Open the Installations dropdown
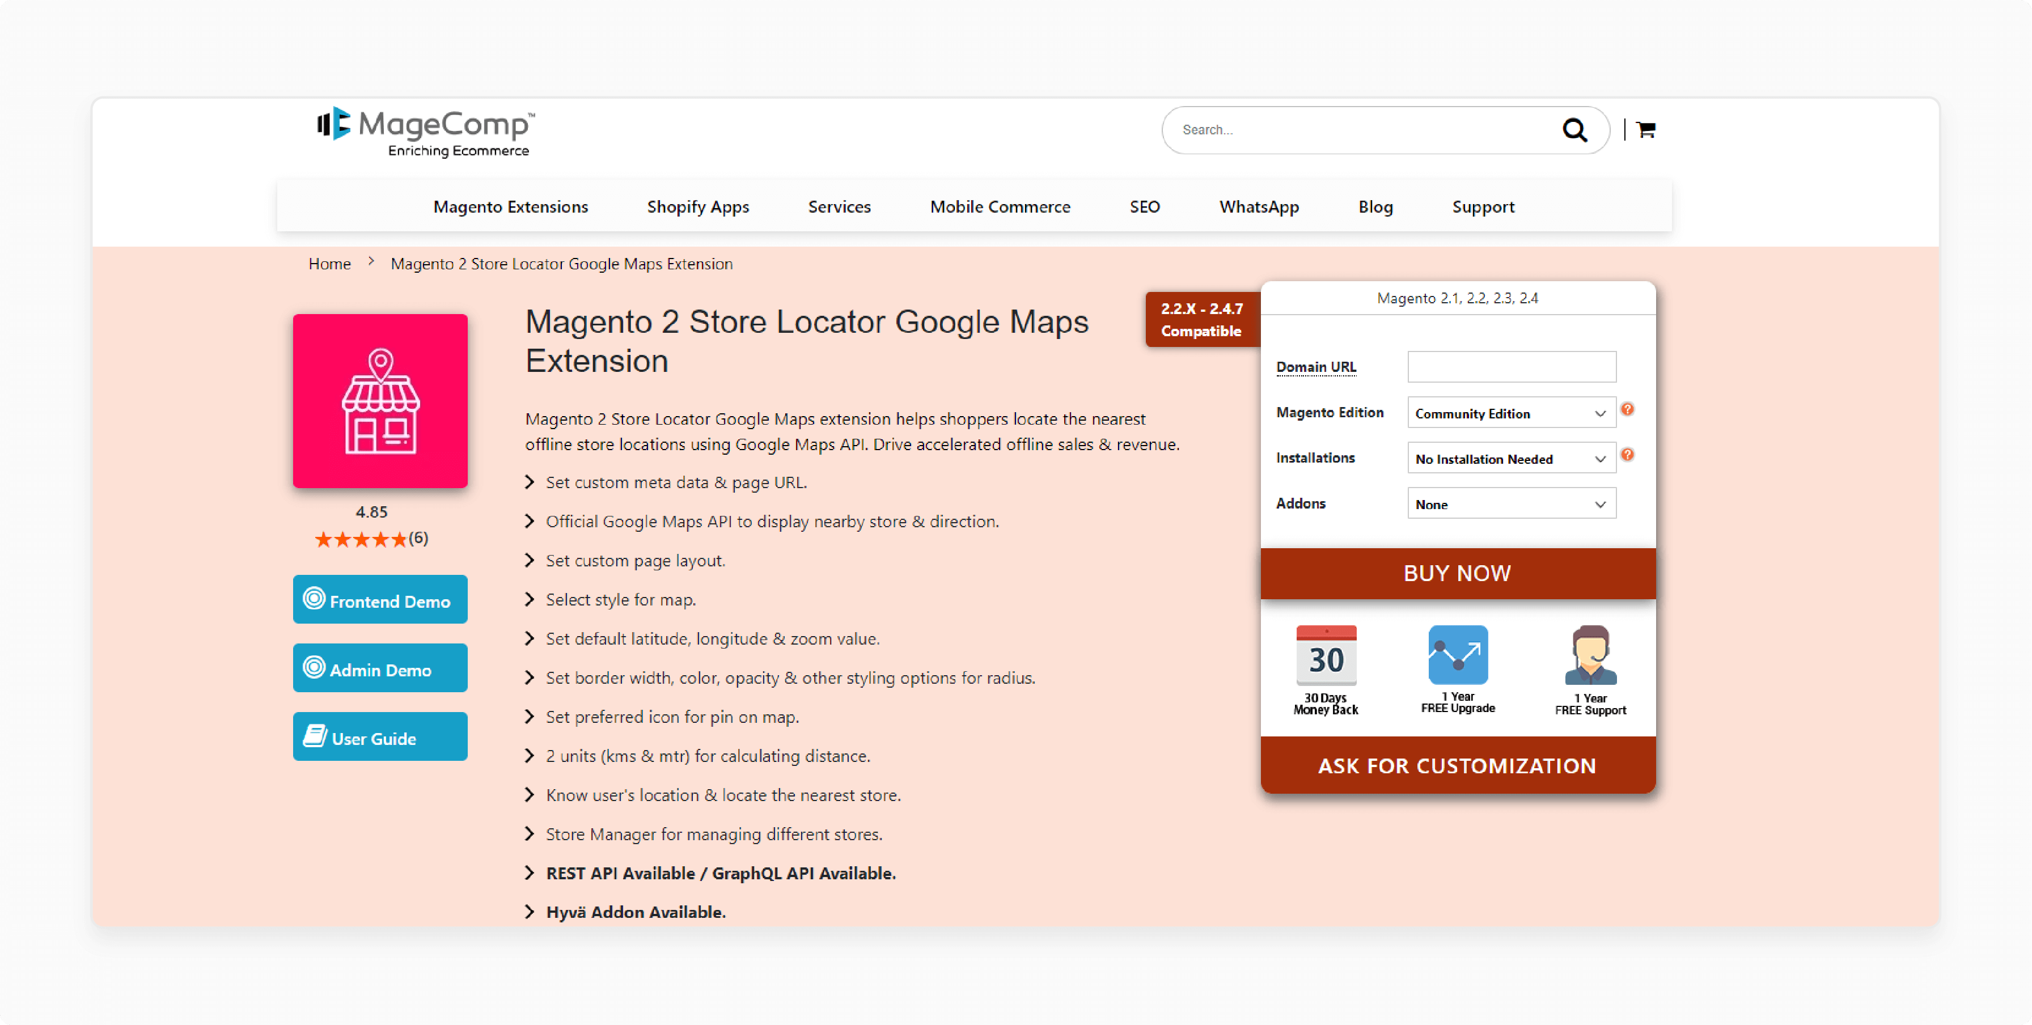The width and height of the screenshot is (2032, 1025). click(1512, 459)
